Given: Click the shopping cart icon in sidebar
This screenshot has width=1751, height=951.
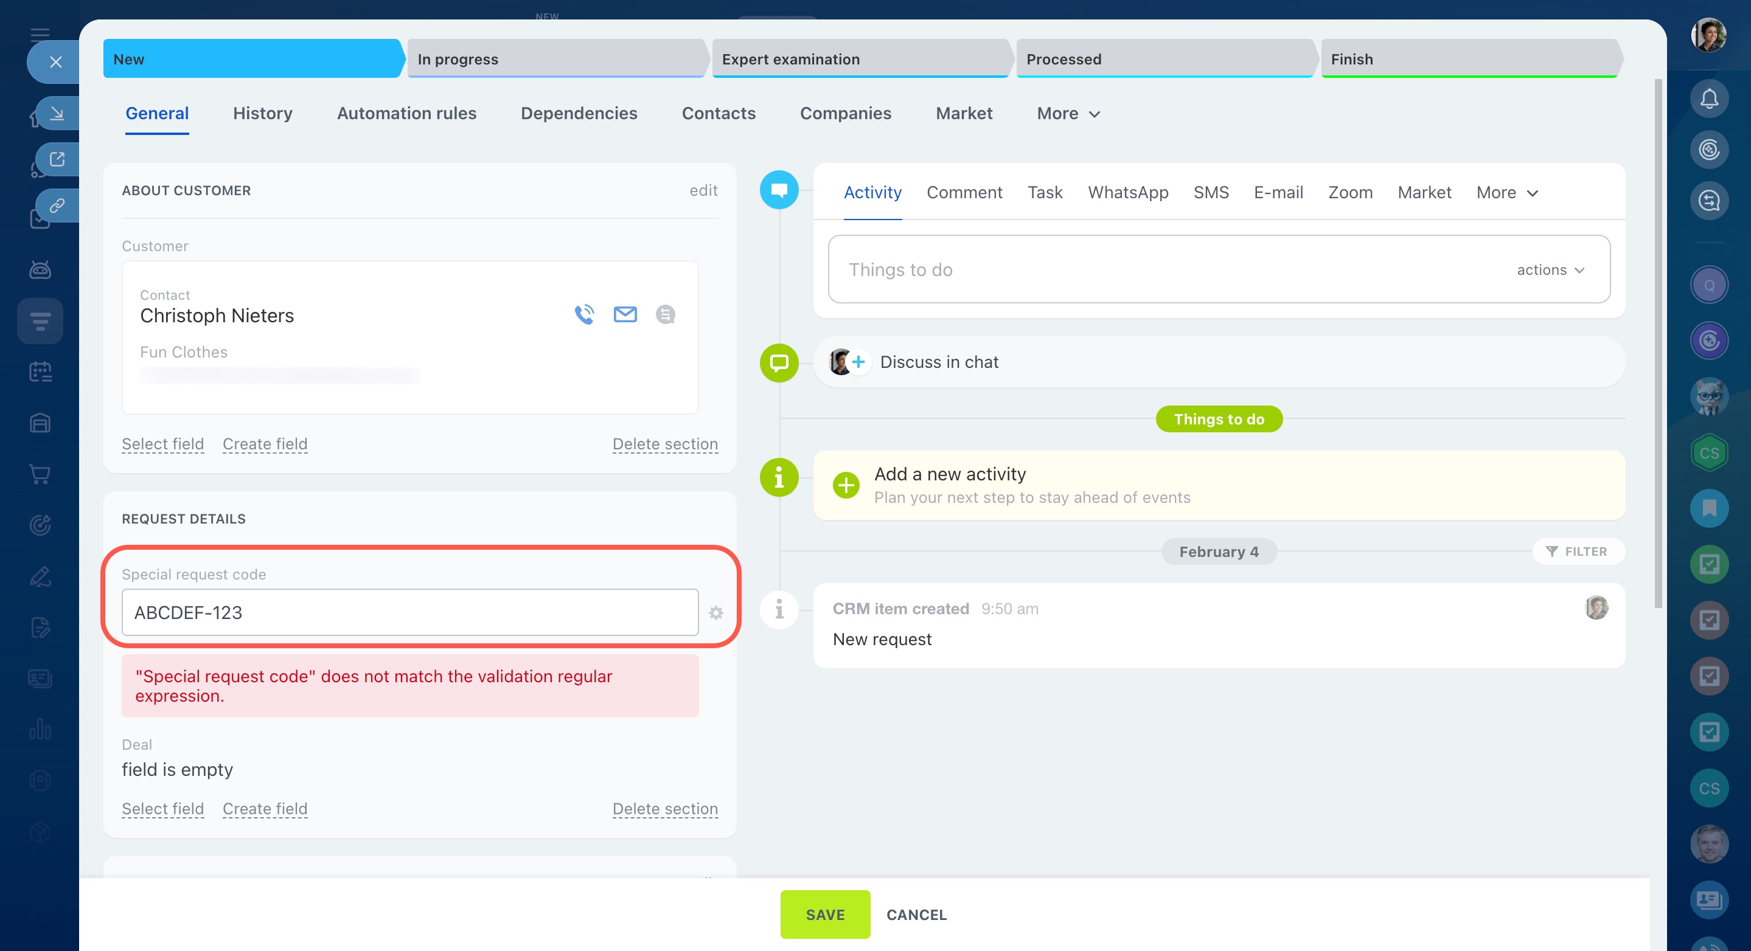Looking at the screenshot, I should [40, 474].
